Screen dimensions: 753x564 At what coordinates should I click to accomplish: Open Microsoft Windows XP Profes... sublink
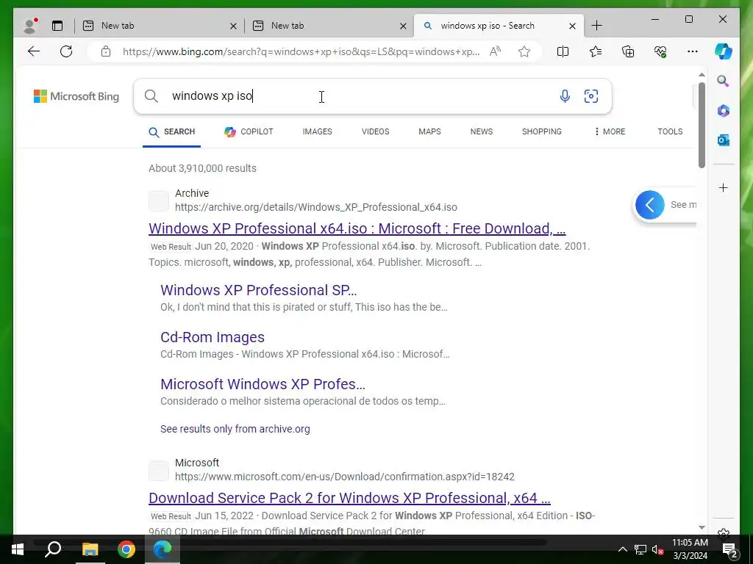coord(263,384)
